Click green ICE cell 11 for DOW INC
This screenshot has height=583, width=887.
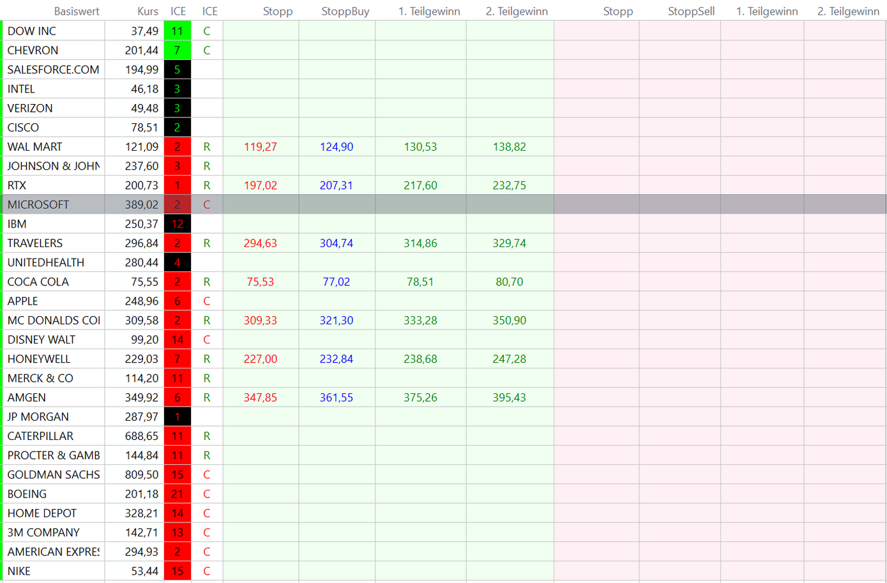click(178, 31)
